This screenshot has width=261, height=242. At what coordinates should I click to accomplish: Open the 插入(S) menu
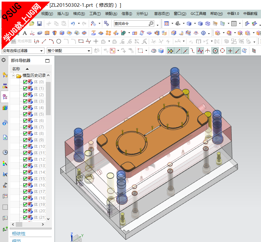point(63,14)
